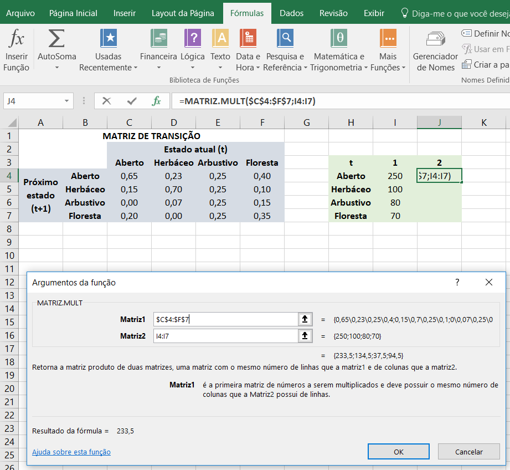The image size is (510, 470).
Task: Open the Texto functions library
Action: tap(220, 39)
